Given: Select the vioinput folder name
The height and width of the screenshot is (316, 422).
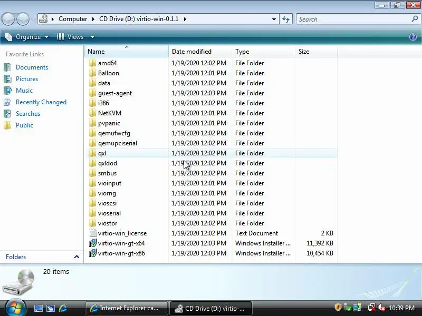Looking at the screenshot, I should pyautogui.click(x=110, y=183).
